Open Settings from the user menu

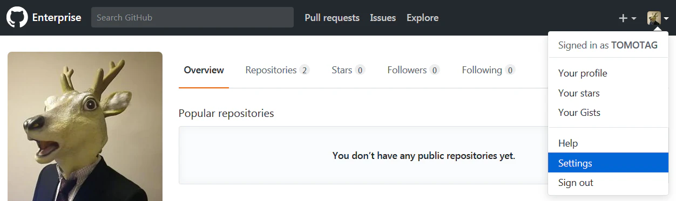(608, 163)
